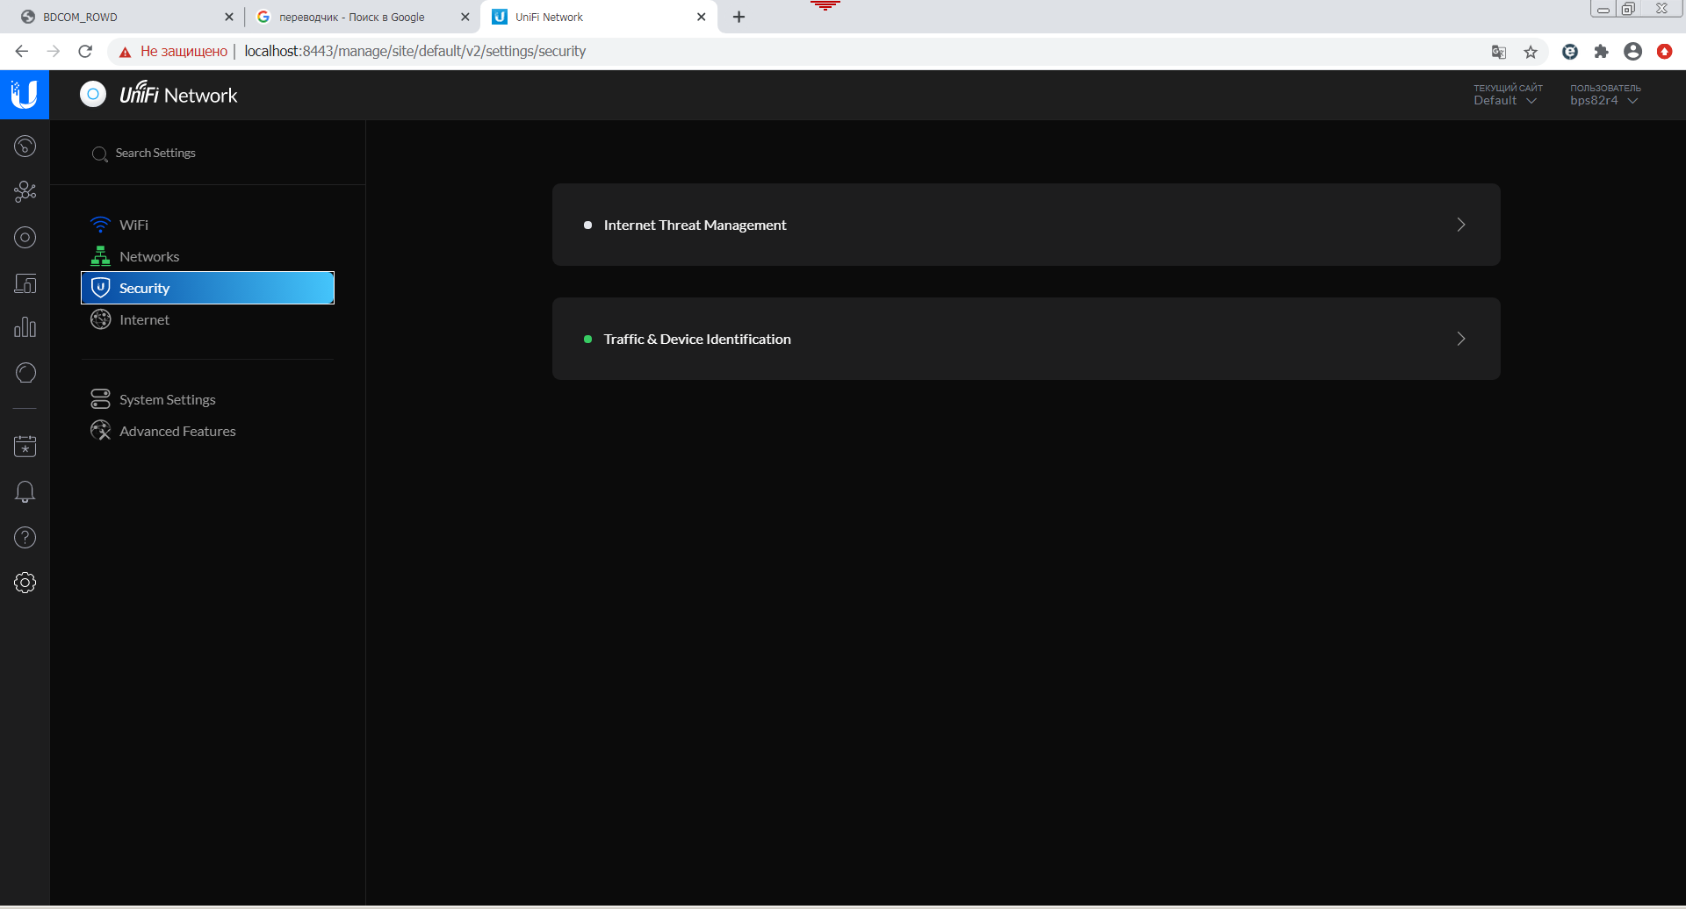Screen dimensions: 1686x909
Task: Click the Ubiquiti logo icon in the sidebar
Action: click(x=25, y=95)
